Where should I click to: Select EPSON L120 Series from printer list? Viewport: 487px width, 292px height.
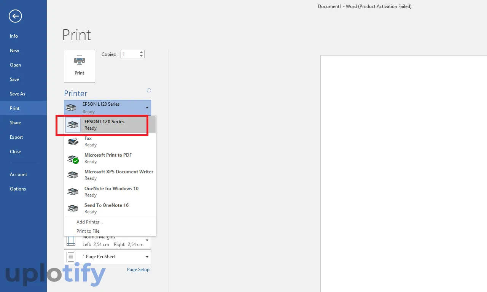110,125
